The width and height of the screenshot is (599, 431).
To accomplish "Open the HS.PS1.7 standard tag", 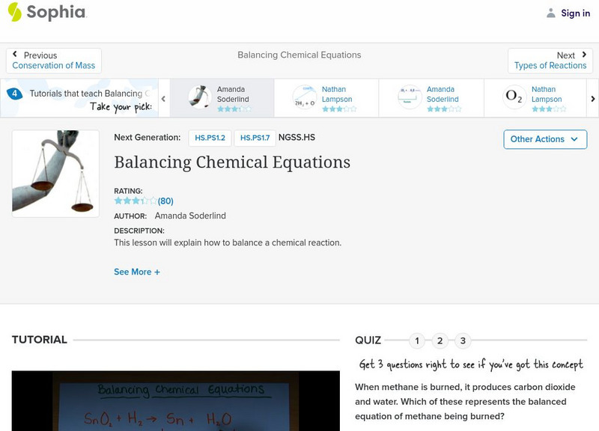I will click(x=255, y=138).
